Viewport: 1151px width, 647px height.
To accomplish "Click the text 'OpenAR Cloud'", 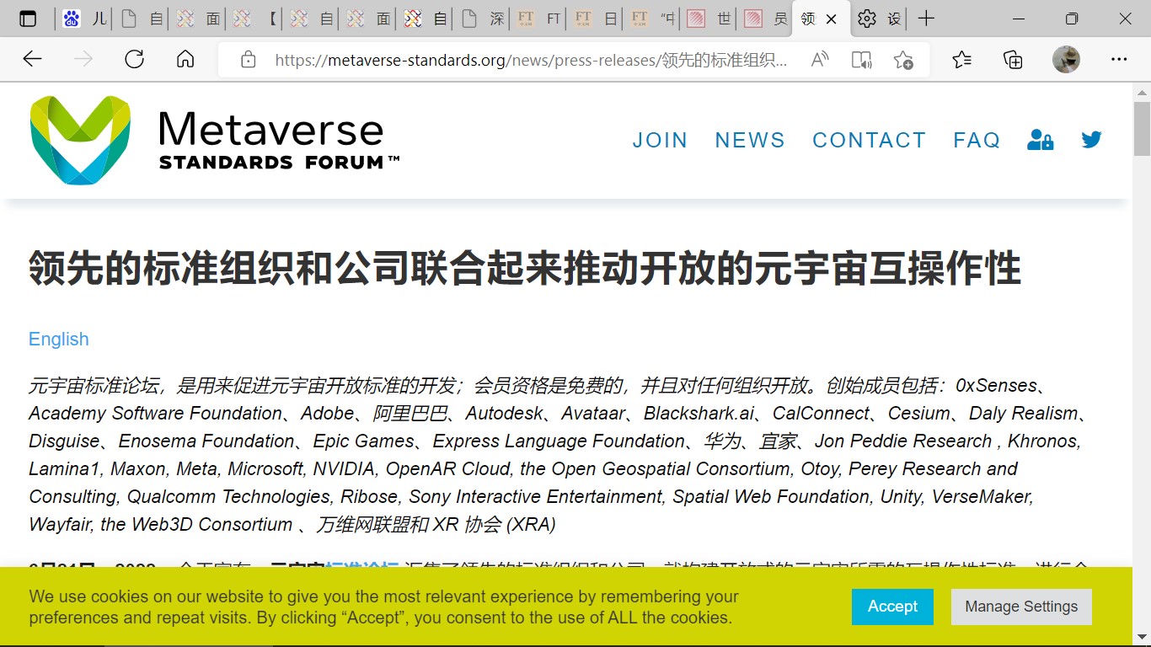I will pyautogui.click(x=448, y=468).
